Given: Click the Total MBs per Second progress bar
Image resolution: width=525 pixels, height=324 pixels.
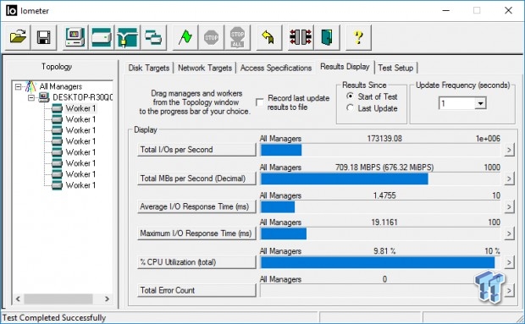Looking at the screenshot, I should click(380, 178).
